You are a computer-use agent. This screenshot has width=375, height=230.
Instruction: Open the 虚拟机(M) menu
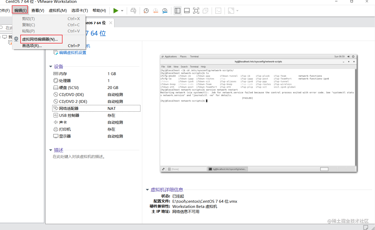(58, 11)
